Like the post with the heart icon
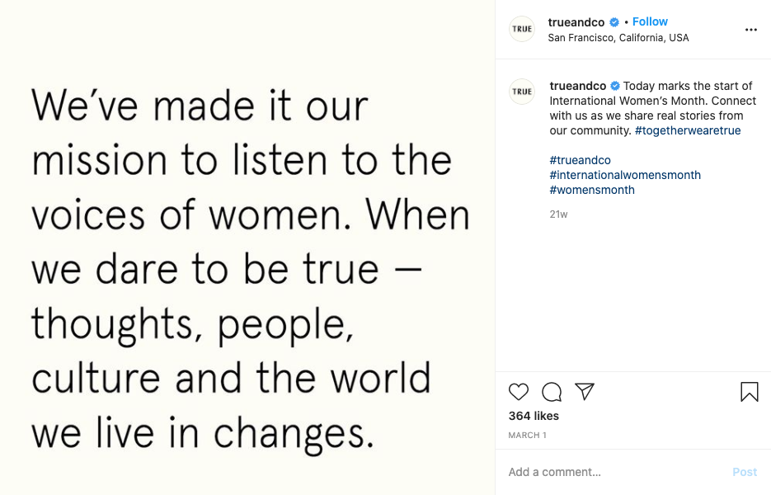 click(x=519, y=392)
